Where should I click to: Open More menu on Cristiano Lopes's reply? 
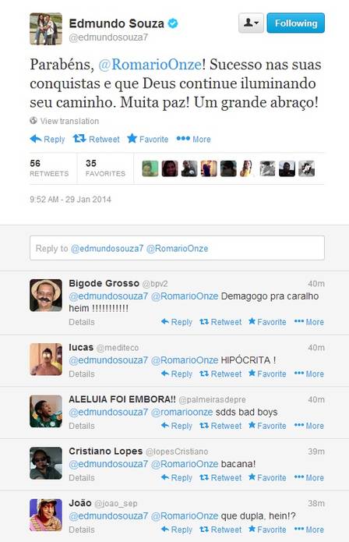click(309, 478)
